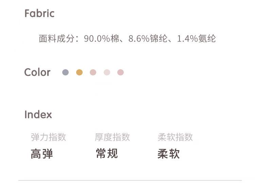
Task: Click the horizontal divider line below Index
Action: click(130, 180)
